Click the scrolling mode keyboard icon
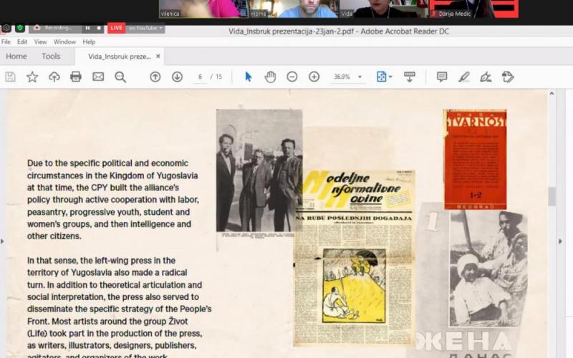This screenshot has width=573, height=358. tap(409, 77)
